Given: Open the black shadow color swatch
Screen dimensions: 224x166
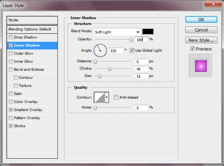Looking at the screenshot, I should (148, 32).
